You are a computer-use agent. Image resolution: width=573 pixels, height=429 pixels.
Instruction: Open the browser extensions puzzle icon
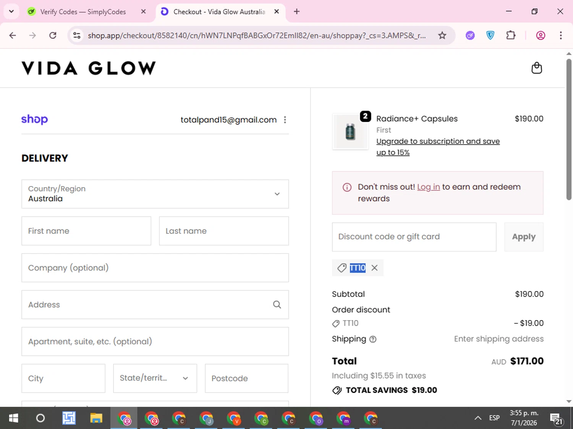[x=510, y=35]
